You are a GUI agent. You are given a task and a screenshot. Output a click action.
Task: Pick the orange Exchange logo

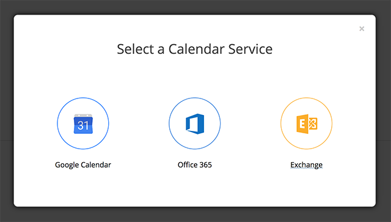(x=307, y=124)
